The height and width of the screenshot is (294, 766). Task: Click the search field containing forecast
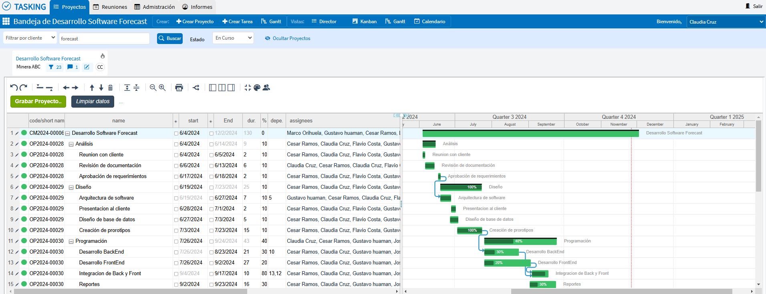[x=104, y=38]
